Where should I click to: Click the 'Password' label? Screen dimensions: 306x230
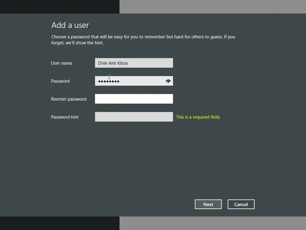click(x=60, y=81)
